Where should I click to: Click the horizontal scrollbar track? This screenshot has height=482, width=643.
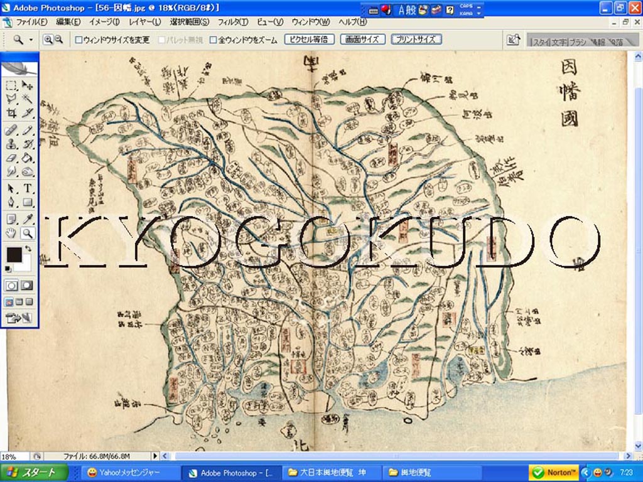tap(397, 456)
